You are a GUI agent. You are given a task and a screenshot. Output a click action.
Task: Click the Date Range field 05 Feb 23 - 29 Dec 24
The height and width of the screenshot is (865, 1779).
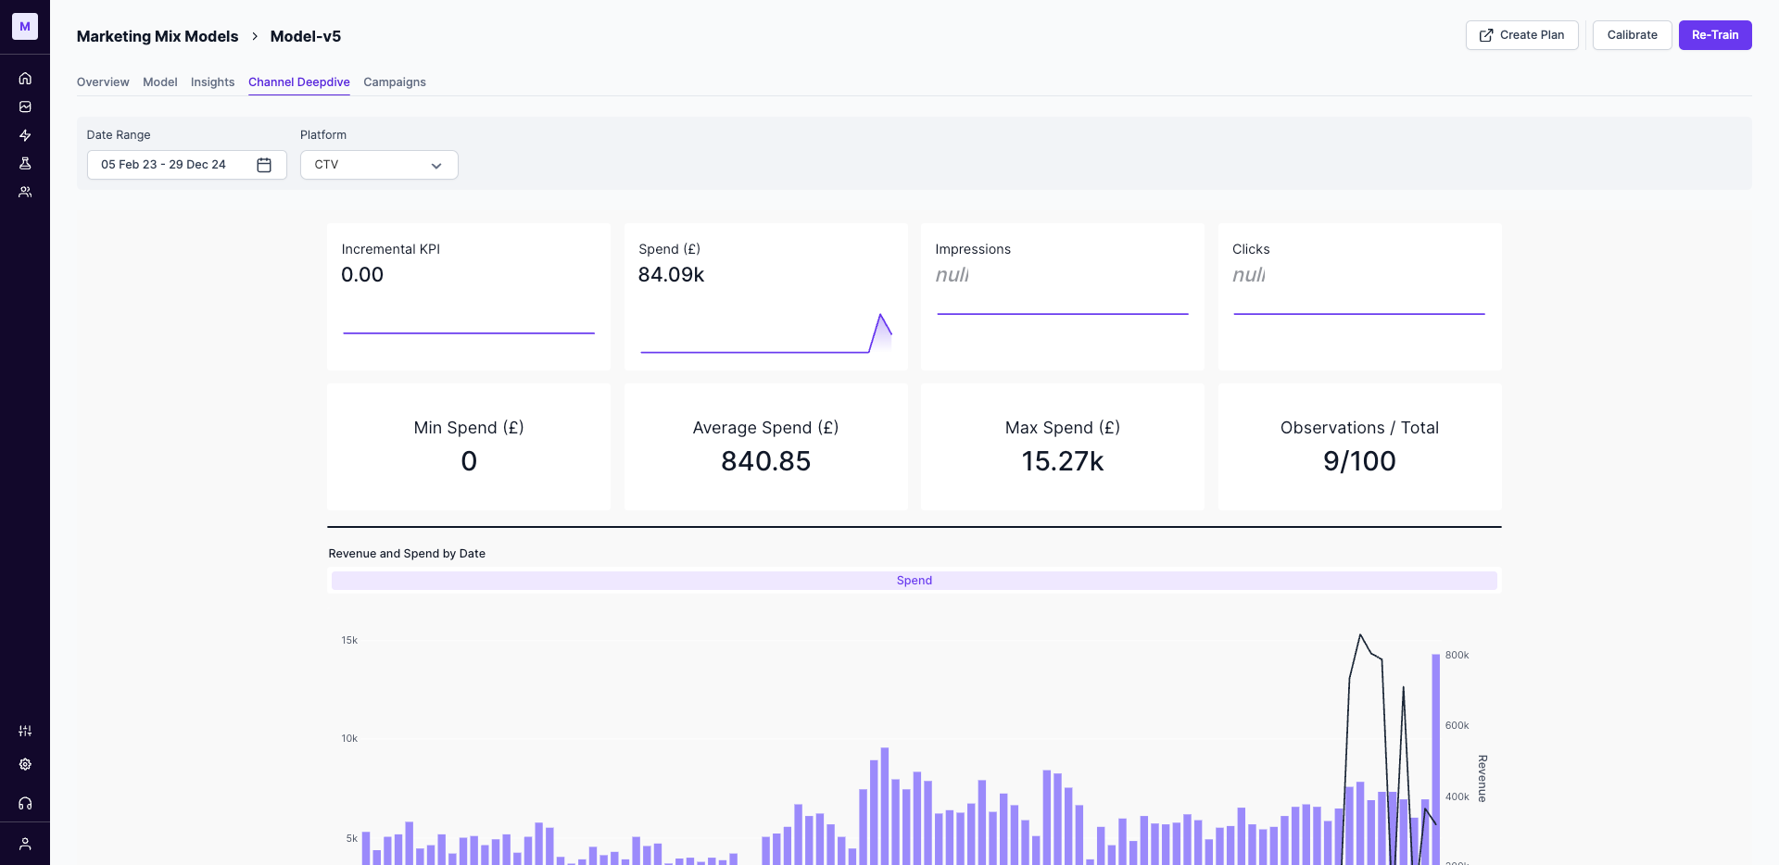click(x=187, y=165)
